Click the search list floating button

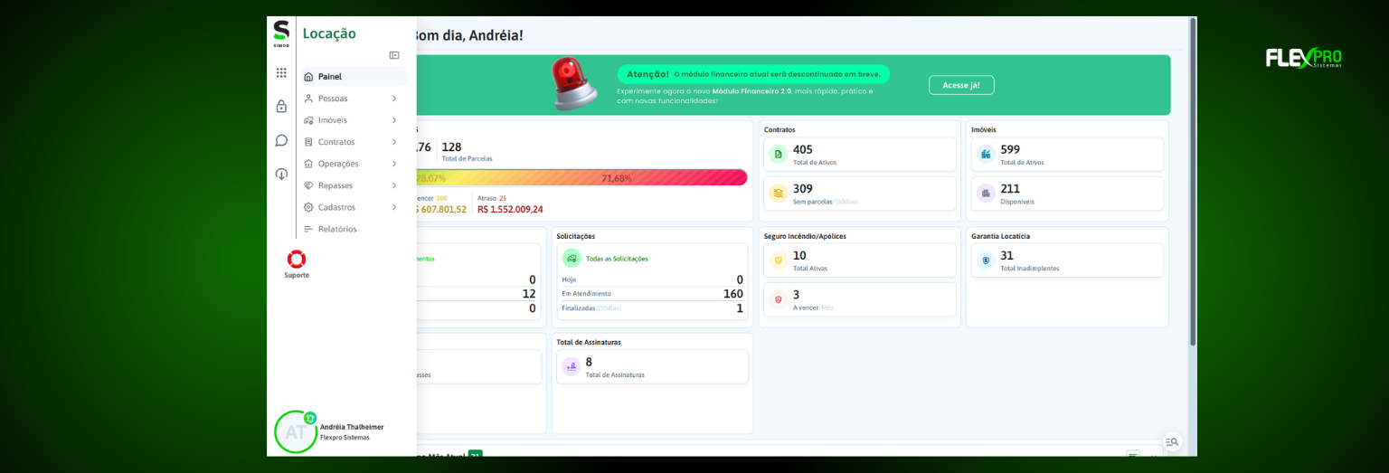tap(1172, 441)
